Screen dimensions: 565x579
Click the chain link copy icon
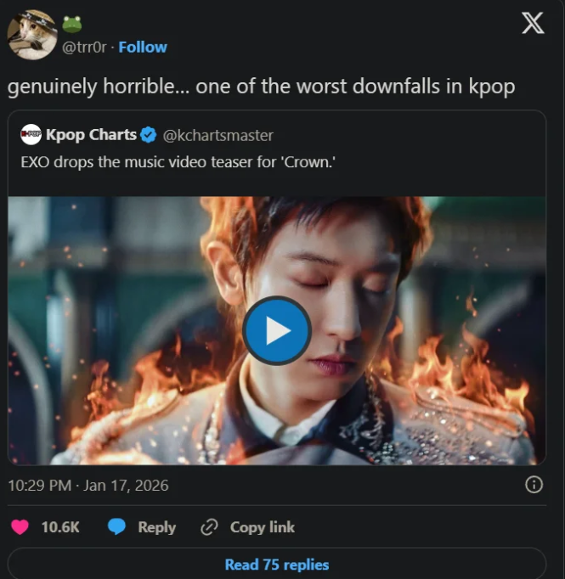(210, 527)
